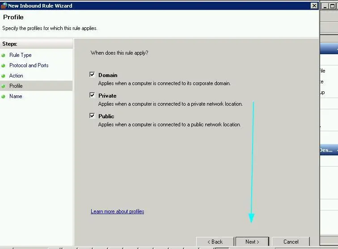This screenshot has width=338, height=249.
Task: Select the Profile step in sidebar
Action: click(x=16, y=86)
